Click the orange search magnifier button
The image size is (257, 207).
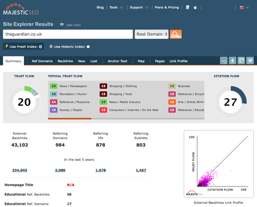(x=176, y=34)
